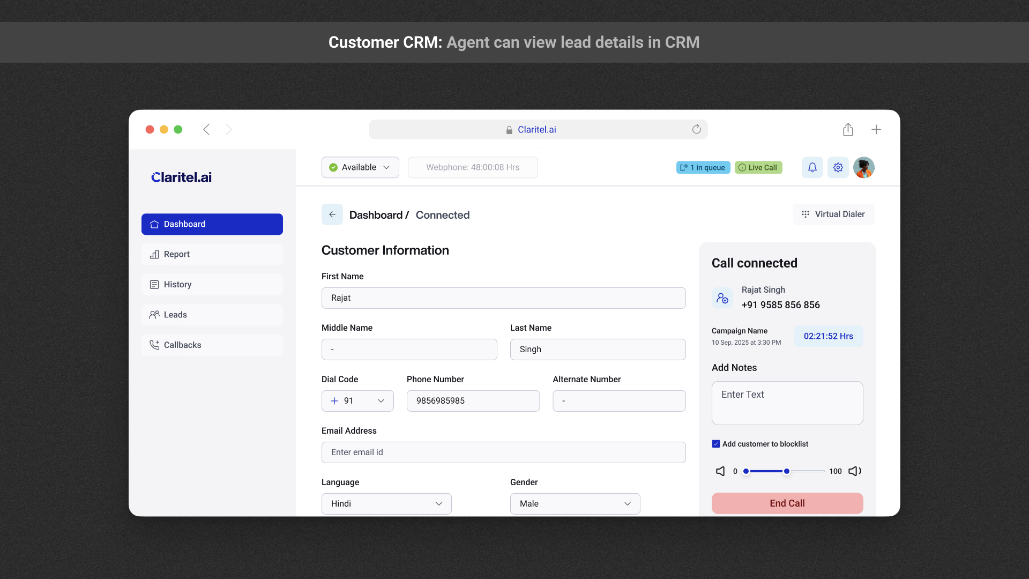Image resolution: width=1029 pixels, height=579 pixels.
Task: Click the agent profile avatar
Action: pos(864,167)
